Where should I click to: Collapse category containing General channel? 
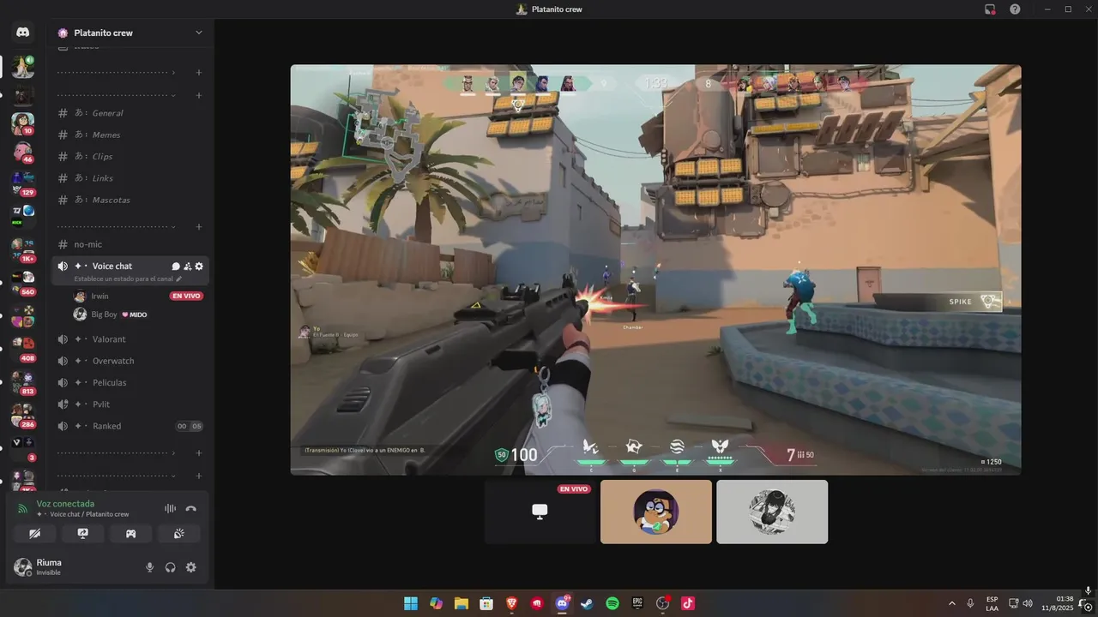117,95
